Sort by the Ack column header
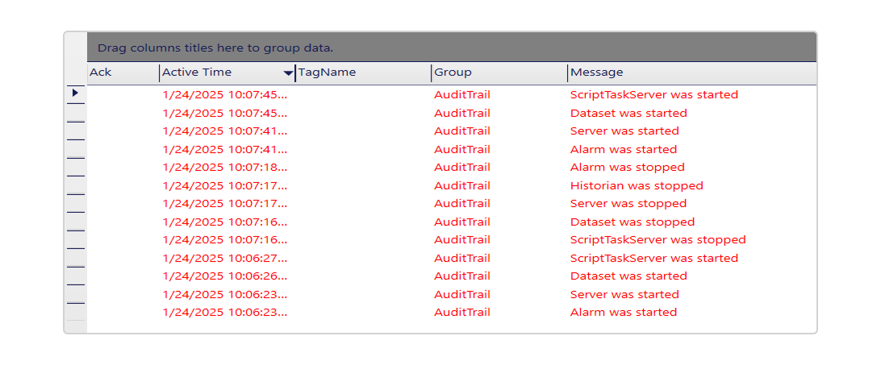The image size is (881, 365). pos(123,73)
